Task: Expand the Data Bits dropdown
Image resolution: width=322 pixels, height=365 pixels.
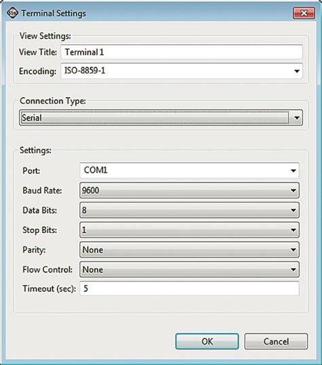Action: pyautogui.click(x=190, y=210)
